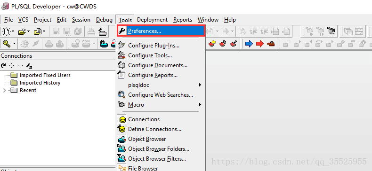The image size is (372, 171).
Task: Click the refresh arrow in Connections panel
Action: click(x=3, y=66)
